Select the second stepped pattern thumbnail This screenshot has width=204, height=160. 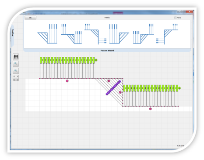tap(71, 34)
